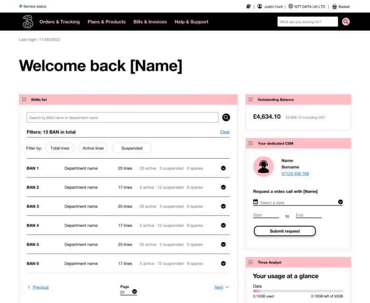Expand the BAN 4 row
The image size is (370, 303).
[223, 225]
